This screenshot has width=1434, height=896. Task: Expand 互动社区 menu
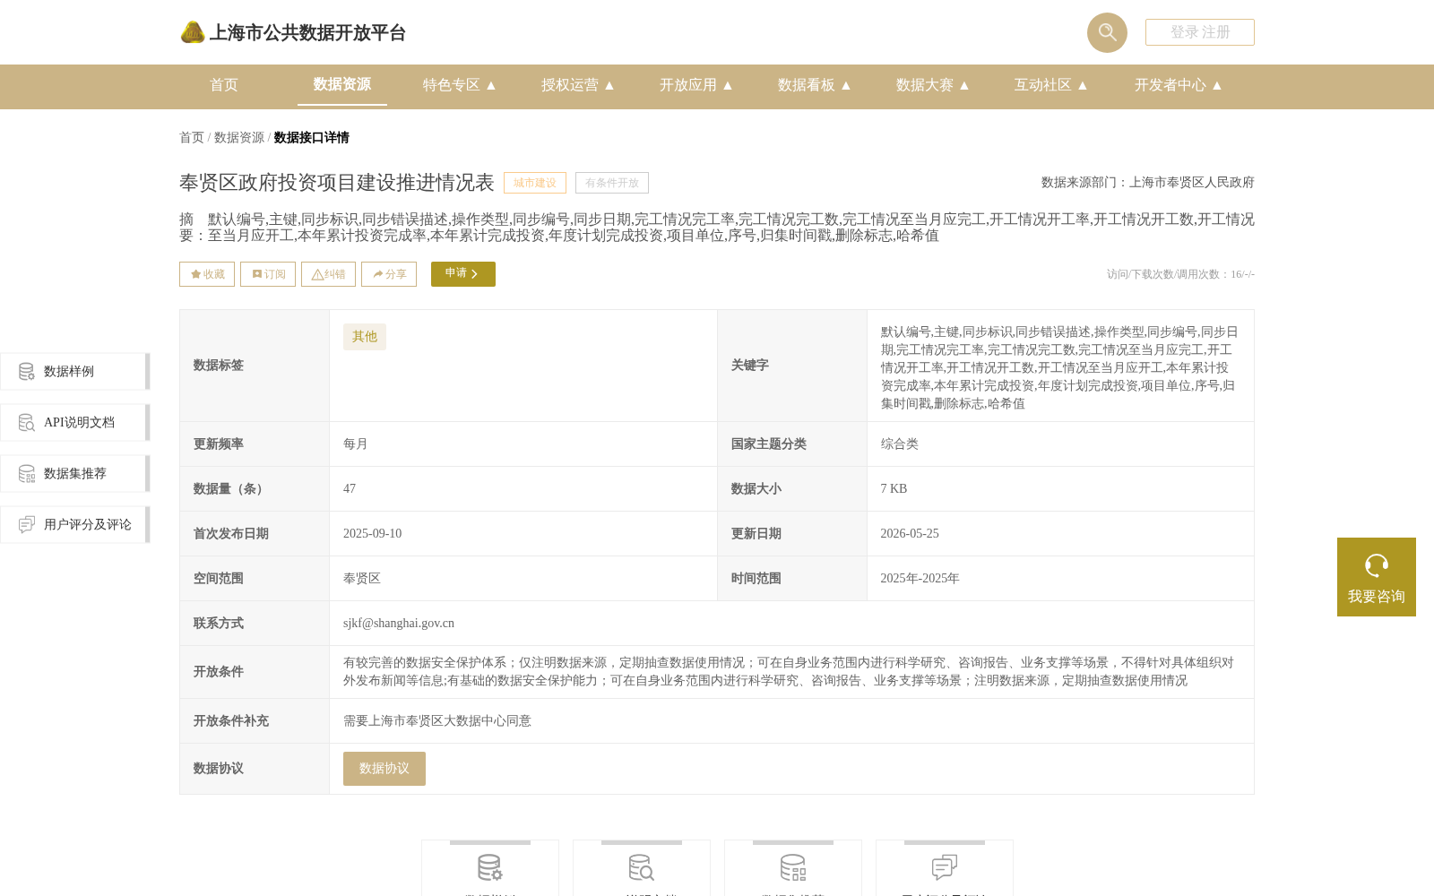tap(1051, 85)
